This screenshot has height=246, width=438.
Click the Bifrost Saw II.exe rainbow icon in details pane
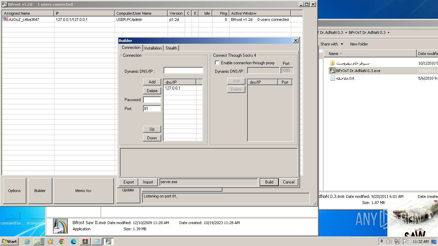point(60,226)
